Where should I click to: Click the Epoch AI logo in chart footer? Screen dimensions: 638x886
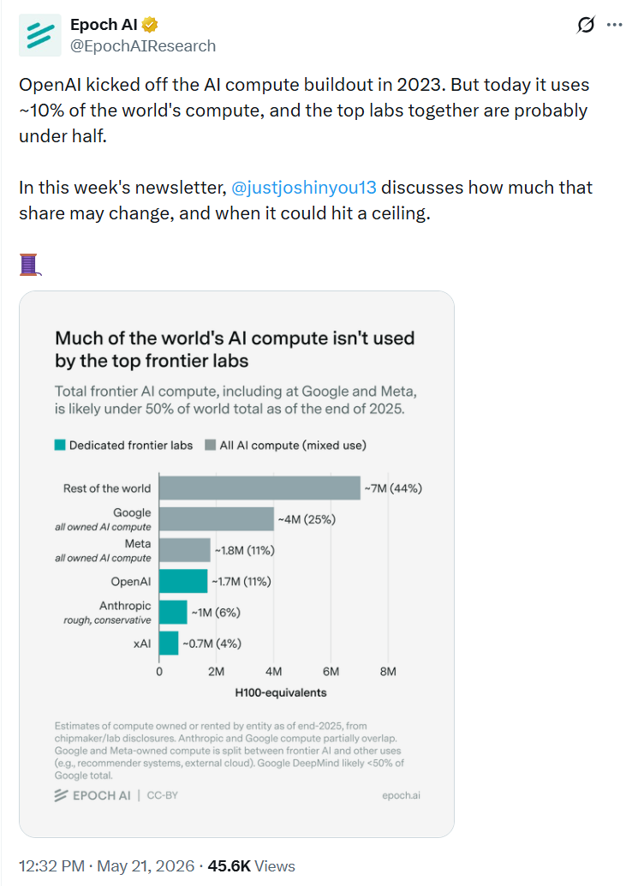[92, 795]
